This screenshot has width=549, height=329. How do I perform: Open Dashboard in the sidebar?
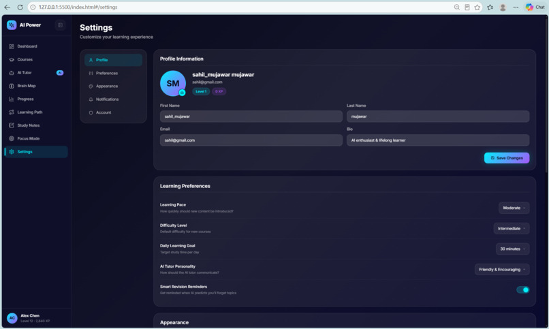pos(36,46)
